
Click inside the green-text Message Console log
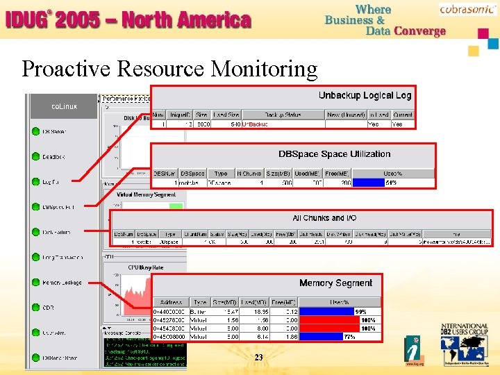[x=144, y=352]
